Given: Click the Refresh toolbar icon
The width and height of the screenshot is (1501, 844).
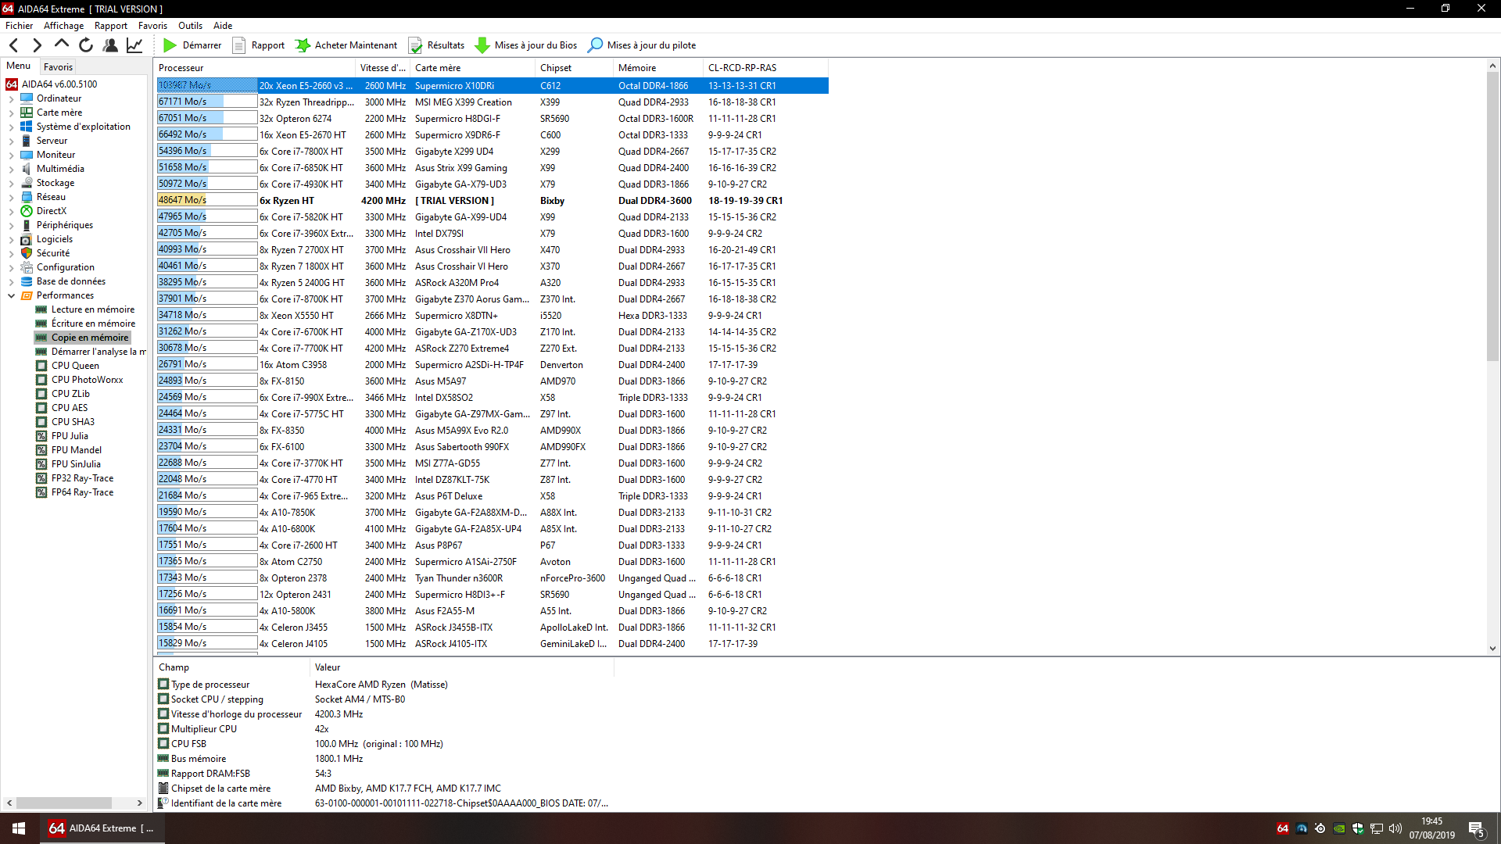Looking at the screenshot, I should tap(86, 45).
